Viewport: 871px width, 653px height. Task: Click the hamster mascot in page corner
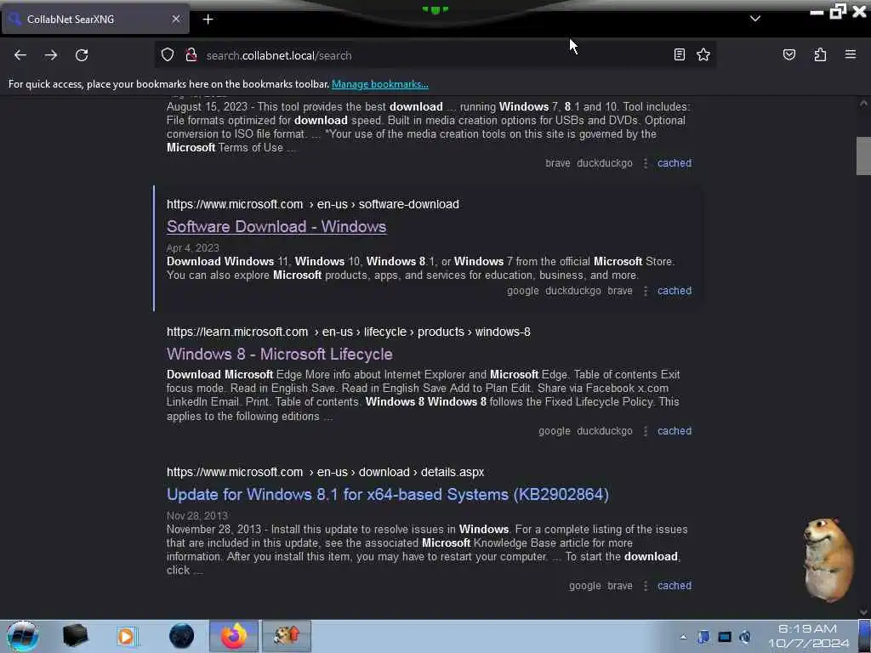[828, 559]
